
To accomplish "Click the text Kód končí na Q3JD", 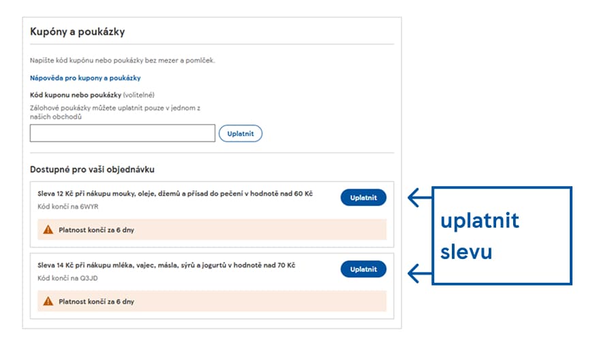I will (63, 278).
